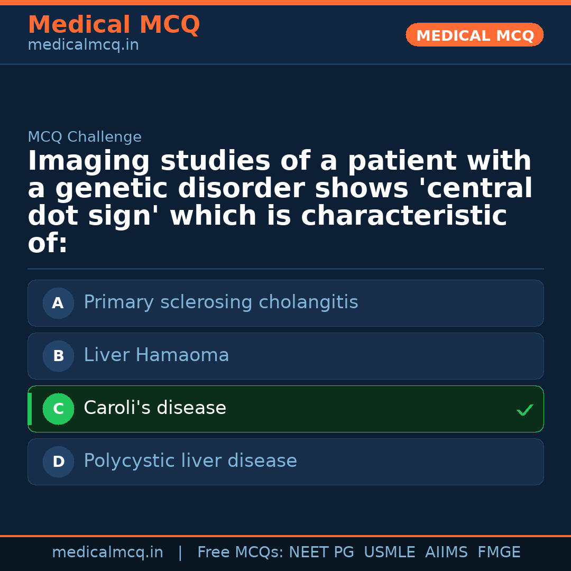The image size is (571, 571).
Task: Click the Medical MCQ orange title
Action: click(114, 25)
